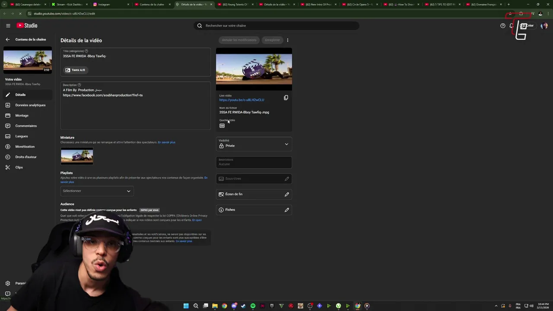Switch to the Young Talents browser tab
This screenshot has width=553, height=311.
(x=235, y=4)
